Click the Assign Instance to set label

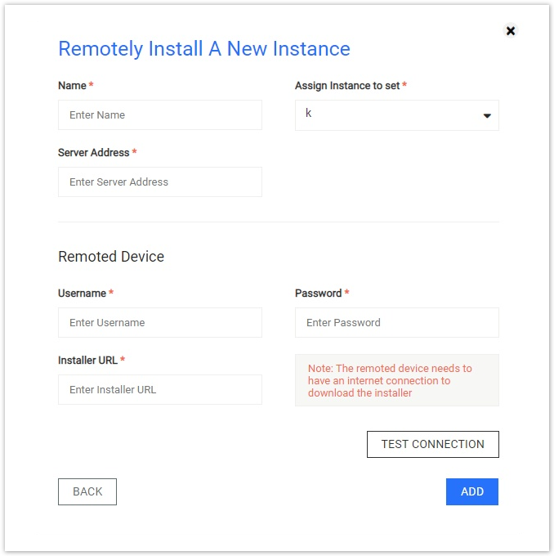pos(347,86)
